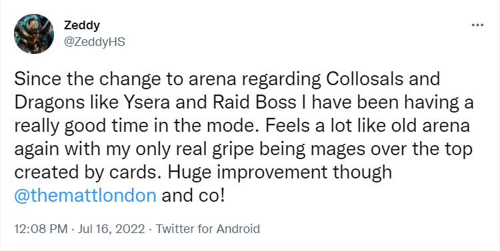Click the text 'and co!' after mention
Screen dimensions: 500x251
pos(193,196)
